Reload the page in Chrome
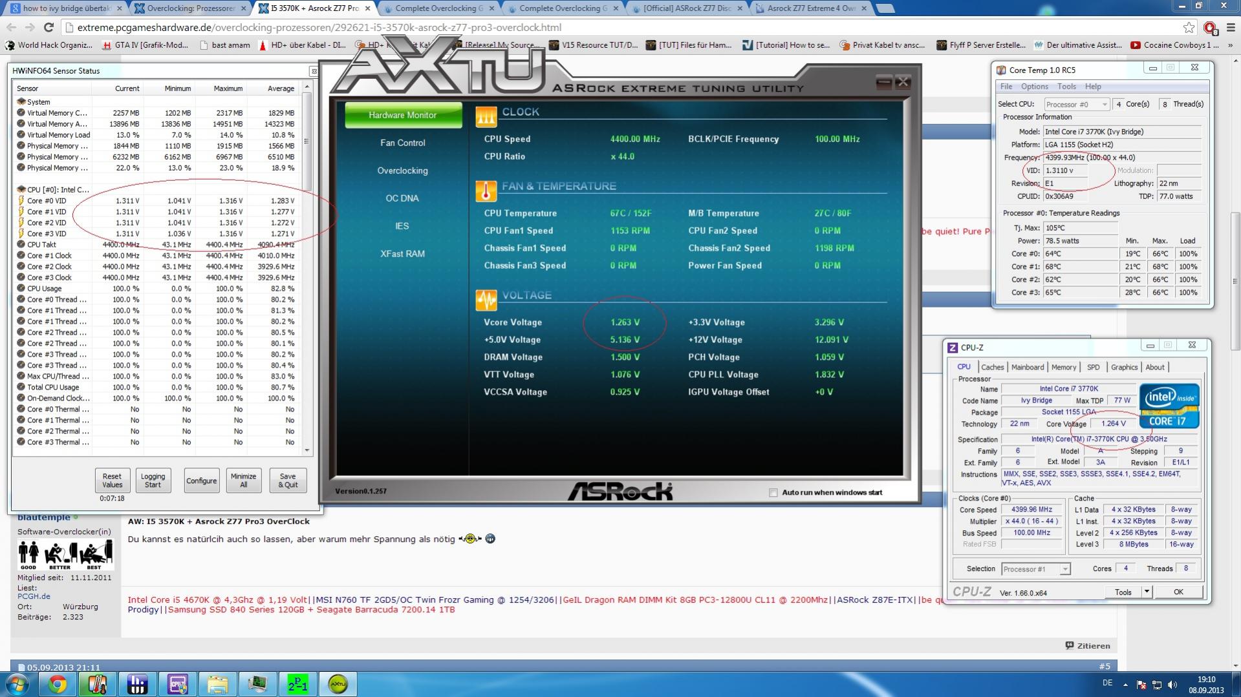 [49, 27]
